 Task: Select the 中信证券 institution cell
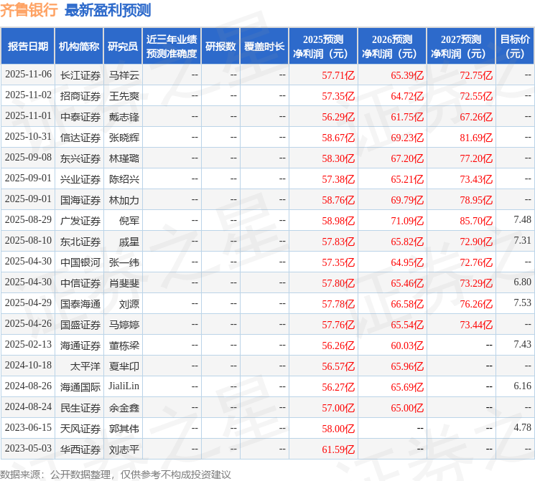pos(80,283)
